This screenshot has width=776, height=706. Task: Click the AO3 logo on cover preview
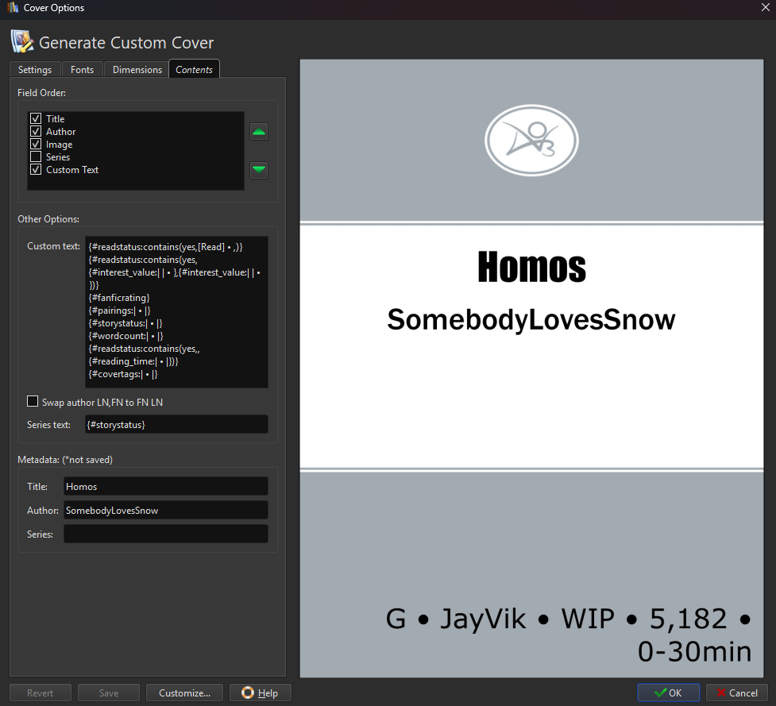pos(531,140)
